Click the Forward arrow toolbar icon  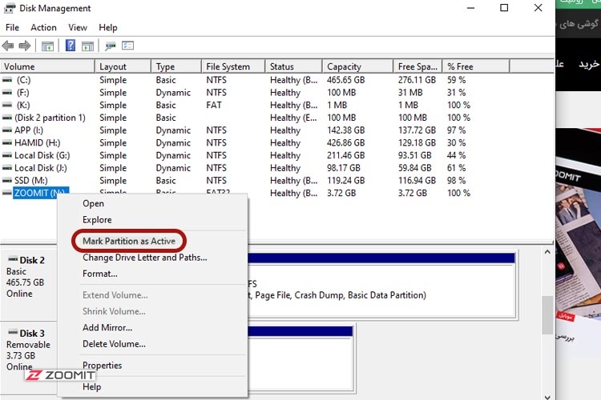pyautogui.click(x=25, y=46)
